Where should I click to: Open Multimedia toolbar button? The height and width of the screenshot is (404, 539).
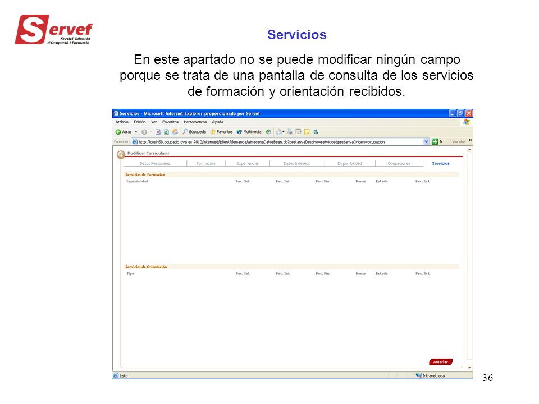(249, 132)
